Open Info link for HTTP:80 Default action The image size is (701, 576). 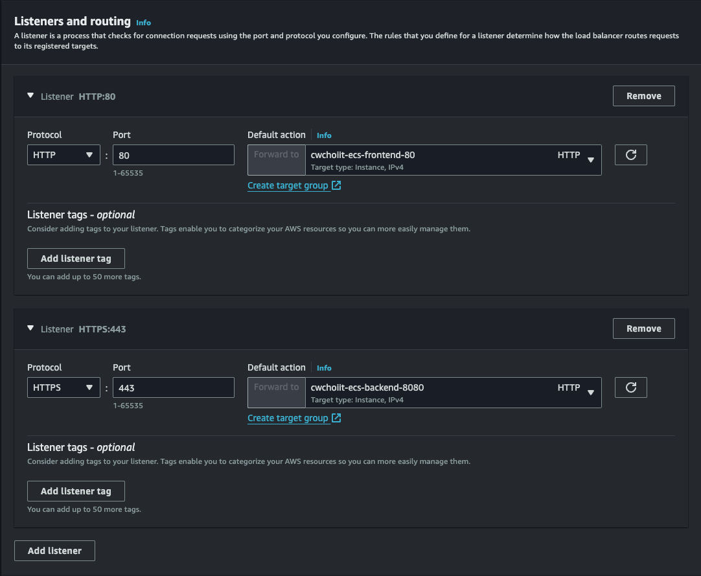(x=324, y=135)
